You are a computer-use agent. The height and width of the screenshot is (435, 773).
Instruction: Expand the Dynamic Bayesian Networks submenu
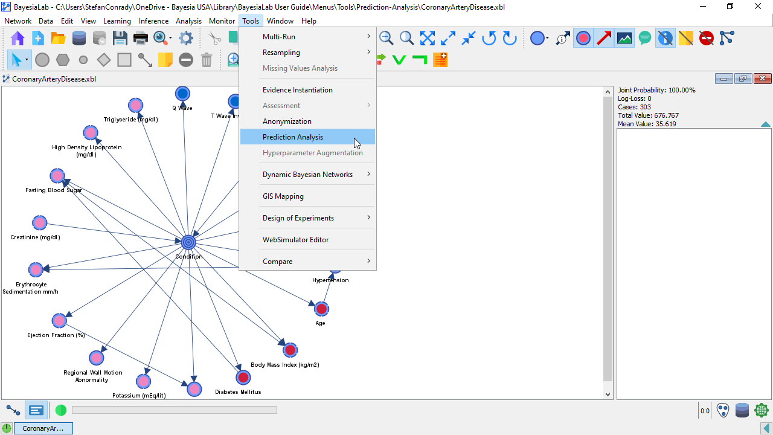pyautogui.click(x=307, y=175)
